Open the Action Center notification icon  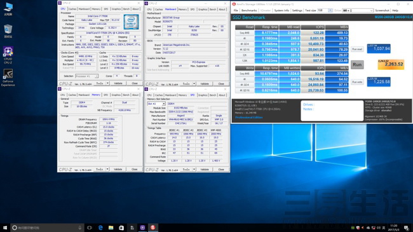point(407,228)
